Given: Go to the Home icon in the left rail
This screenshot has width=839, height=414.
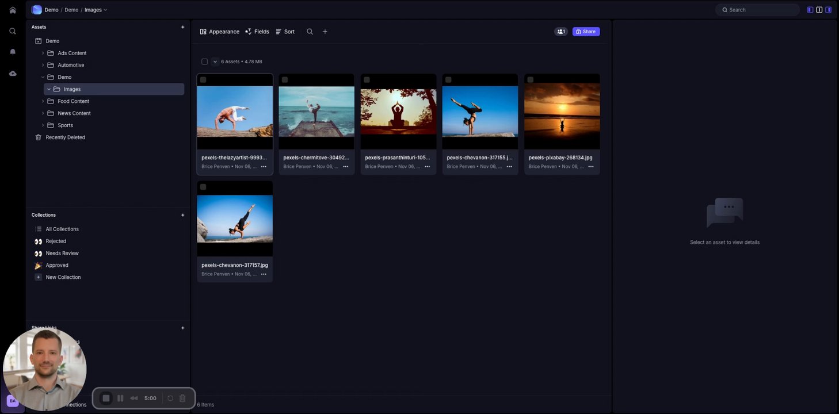Looking at the screenshot, I should (x=13, y=10).
